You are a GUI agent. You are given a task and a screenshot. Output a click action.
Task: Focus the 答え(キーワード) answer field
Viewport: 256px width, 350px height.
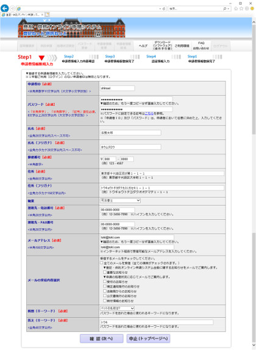tap(157, 323)
